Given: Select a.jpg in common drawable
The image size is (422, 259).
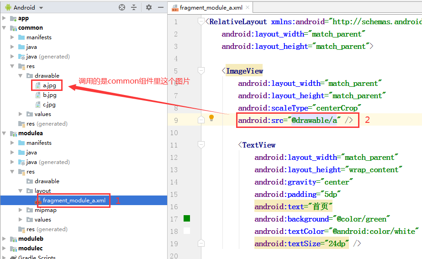Looking at the screenshot, I should click(49, 85).
